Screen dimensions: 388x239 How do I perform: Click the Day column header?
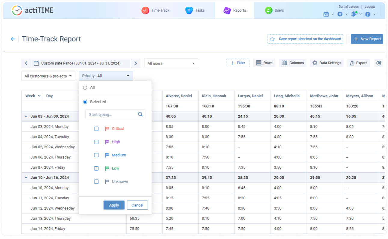tap(50, 96)
